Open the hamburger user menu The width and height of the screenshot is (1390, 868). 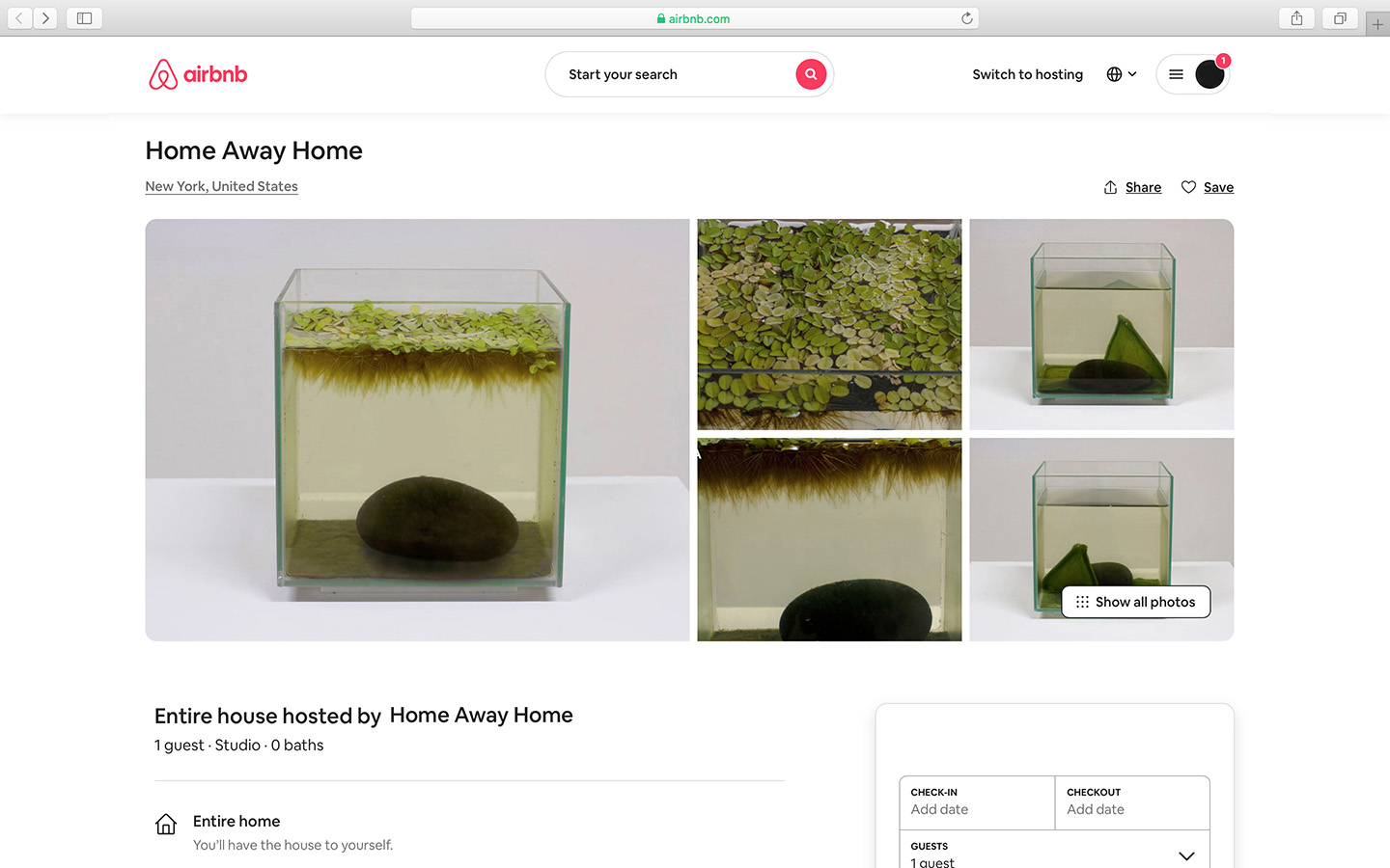(1176, 74)
